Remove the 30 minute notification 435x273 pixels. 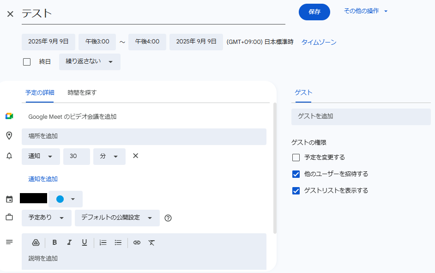136,156
